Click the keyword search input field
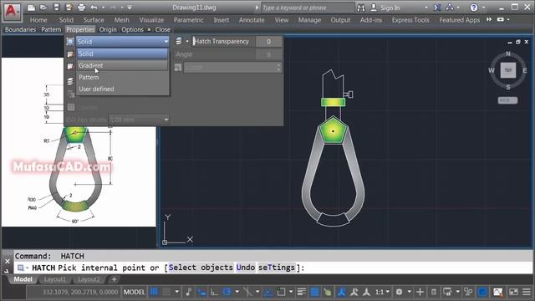The height and width of the screenshot is (301, 535). 308,8
